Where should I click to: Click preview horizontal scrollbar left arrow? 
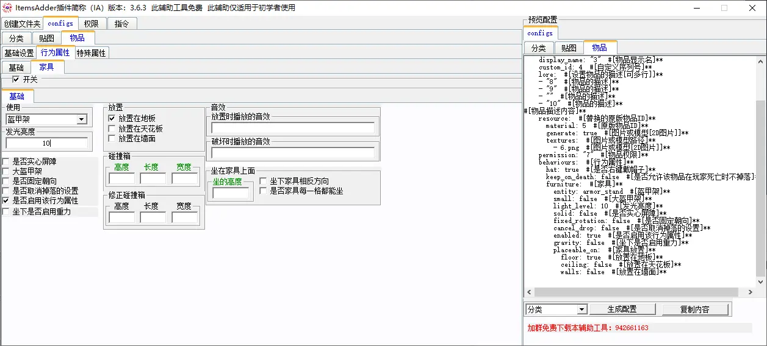pos(529,292)
